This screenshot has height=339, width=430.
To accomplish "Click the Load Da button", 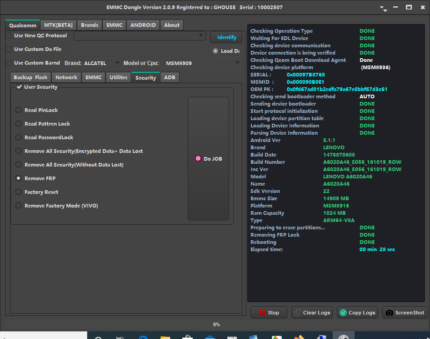I will (226, 51).
